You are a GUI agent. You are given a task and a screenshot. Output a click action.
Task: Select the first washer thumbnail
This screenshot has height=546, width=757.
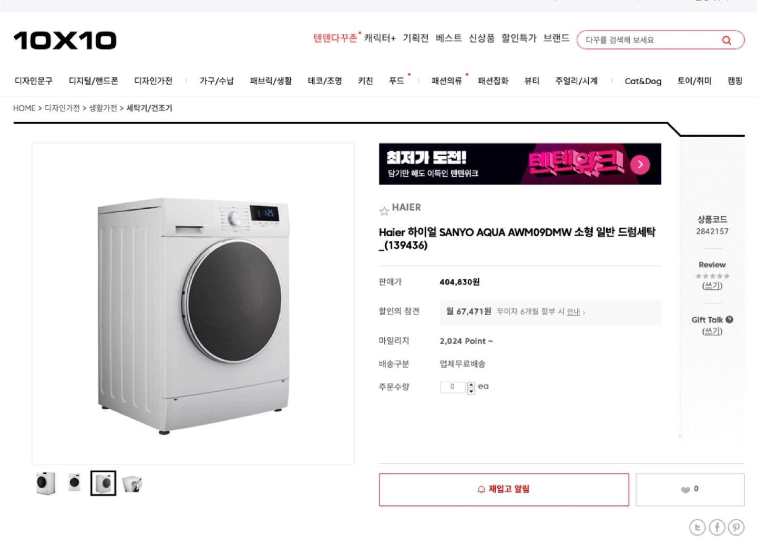(x=45, y=483)
